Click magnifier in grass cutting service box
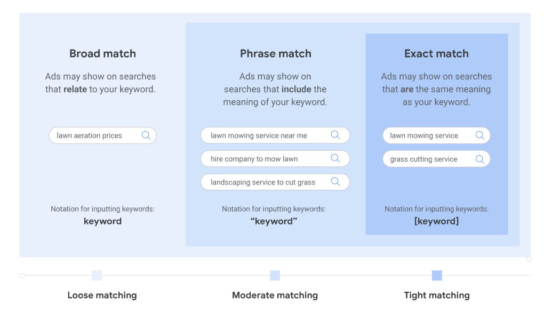The height and width of the screenshot is (320, 552). 479,159
